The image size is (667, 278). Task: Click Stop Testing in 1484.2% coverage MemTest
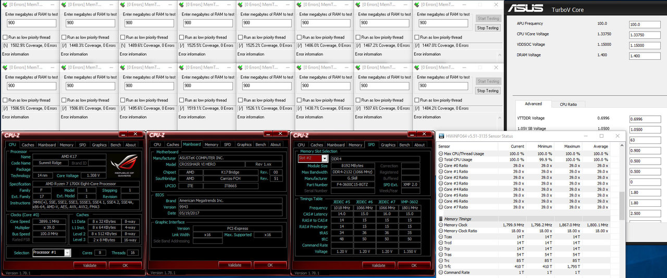pyautogui.click(x=488, y=91)
